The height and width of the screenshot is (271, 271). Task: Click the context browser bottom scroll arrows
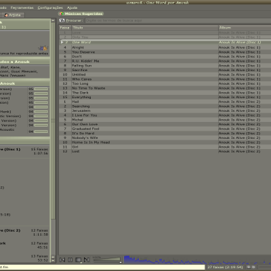(53, 259)
